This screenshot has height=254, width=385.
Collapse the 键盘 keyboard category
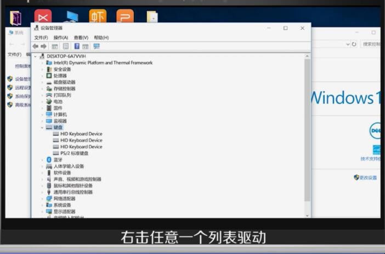point(42,127)
